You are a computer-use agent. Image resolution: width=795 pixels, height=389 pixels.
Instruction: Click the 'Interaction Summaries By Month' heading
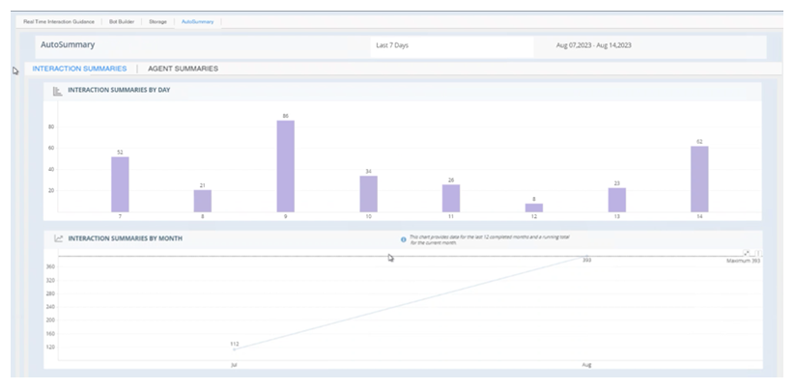pos(126,238)
